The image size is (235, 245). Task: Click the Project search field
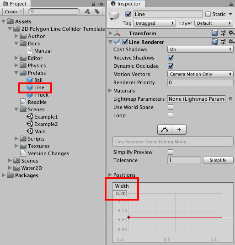pos(54,11)
